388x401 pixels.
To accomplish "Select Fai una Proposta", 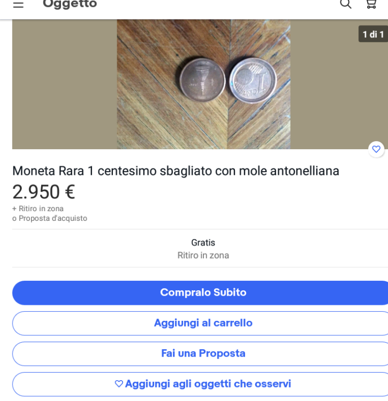I will (203, 353).
